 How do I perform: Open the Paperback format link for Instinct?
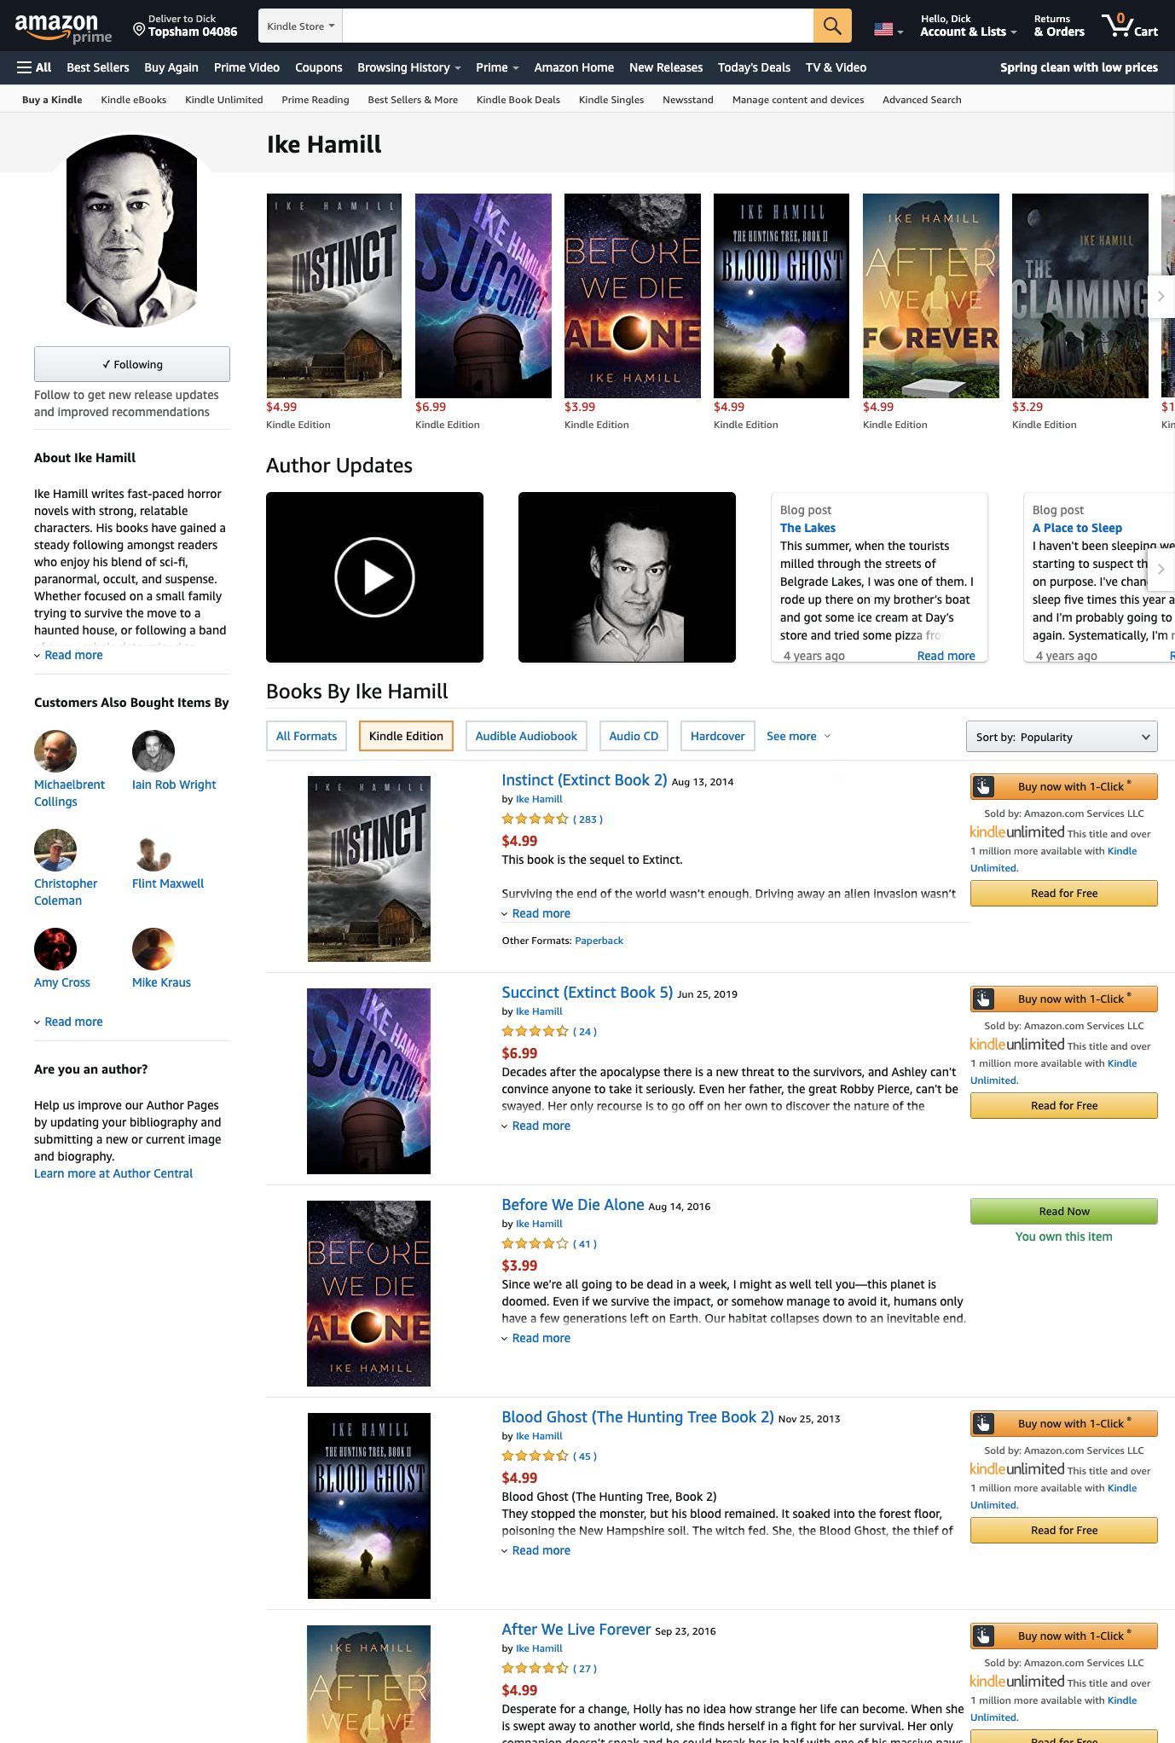coord(599,941)
